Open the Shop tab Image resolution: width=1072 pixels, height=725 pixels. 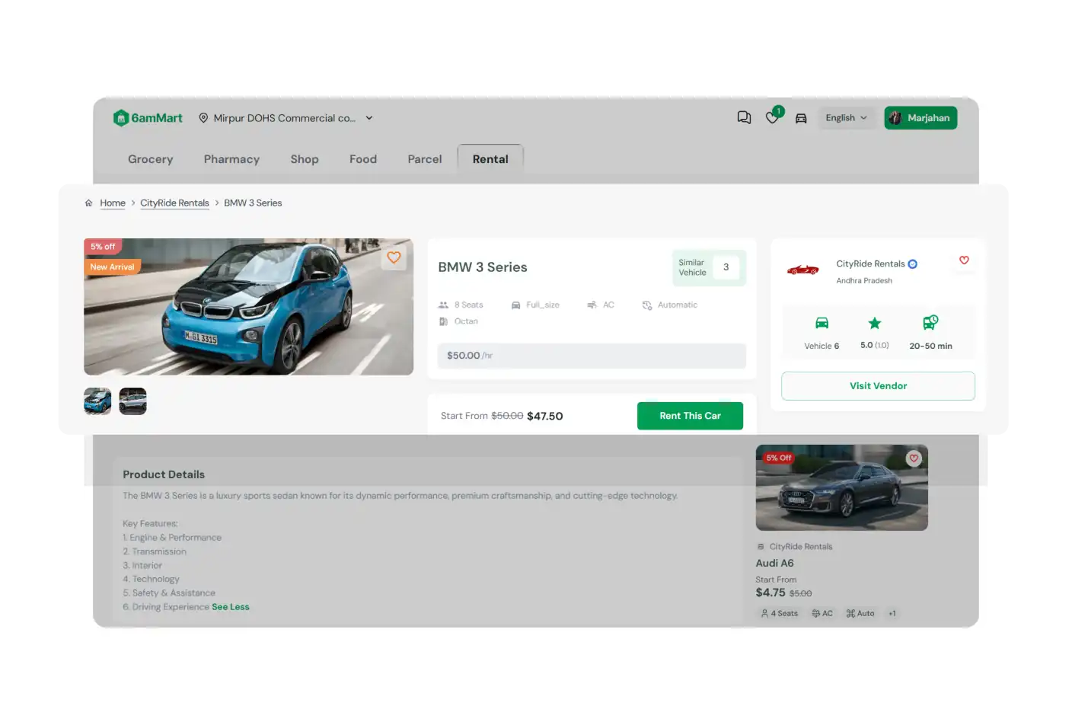click(x=305, y=159)
